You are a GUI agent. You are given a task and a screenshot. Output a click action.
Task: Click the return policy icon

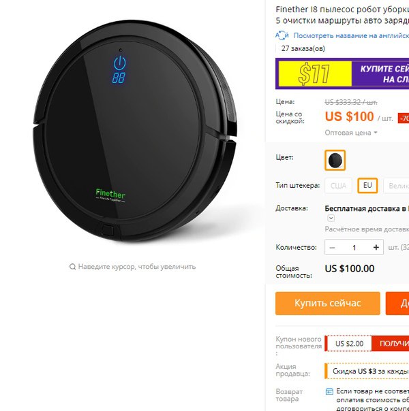click(x=329, y=391)
